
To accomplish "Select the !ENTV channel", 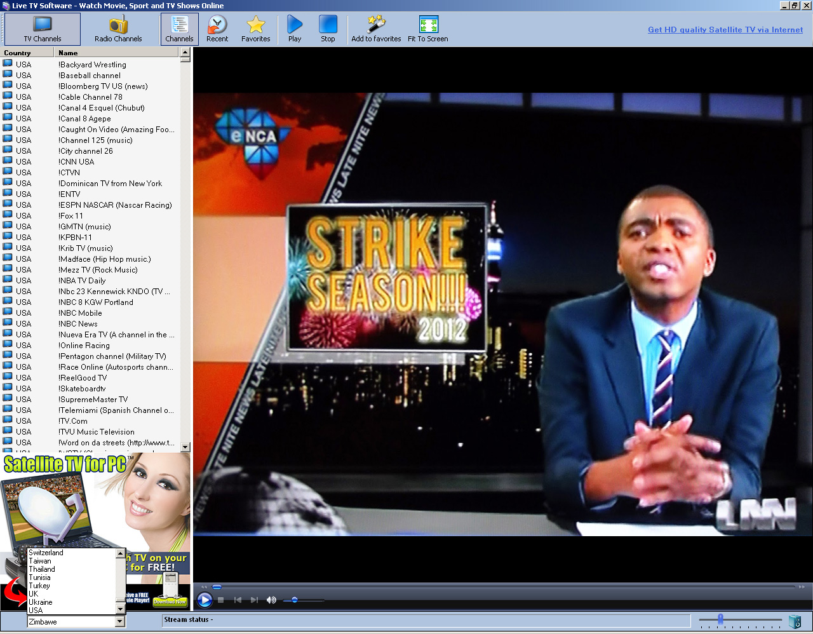I will (90, 194).
